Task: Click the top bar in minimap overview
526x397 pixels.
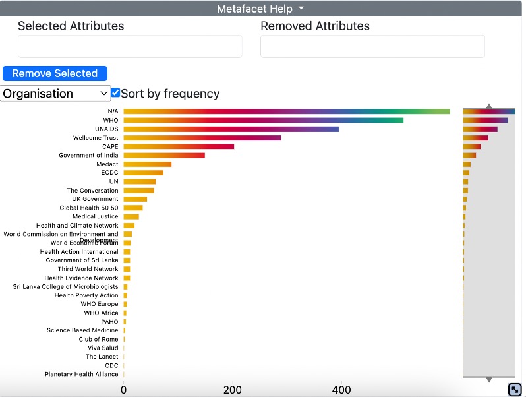Action: coord(489,111)
